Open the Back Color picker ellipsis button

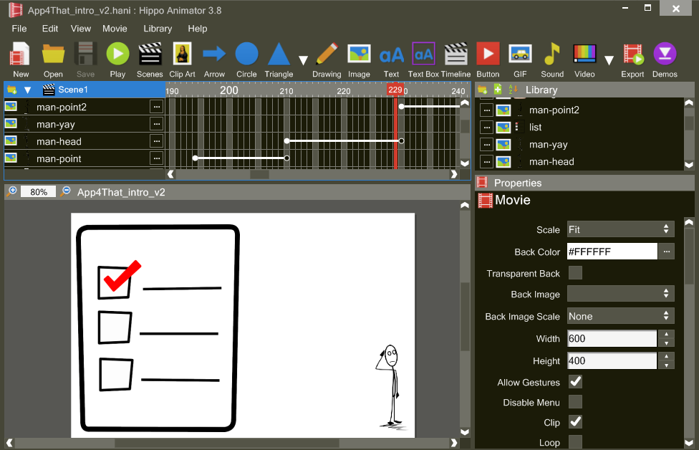[667, 252]
